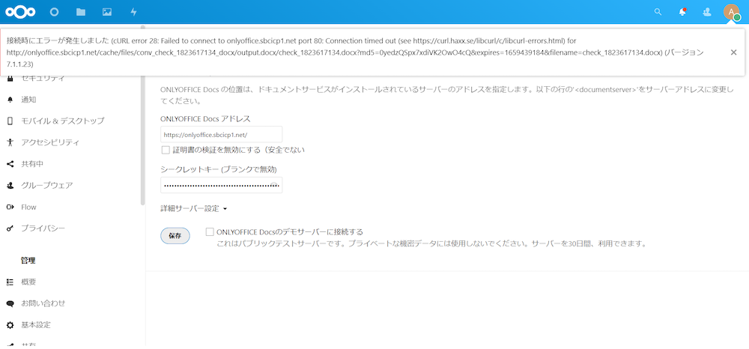Dismiss the connection error notification

click(x=733, y=52)
